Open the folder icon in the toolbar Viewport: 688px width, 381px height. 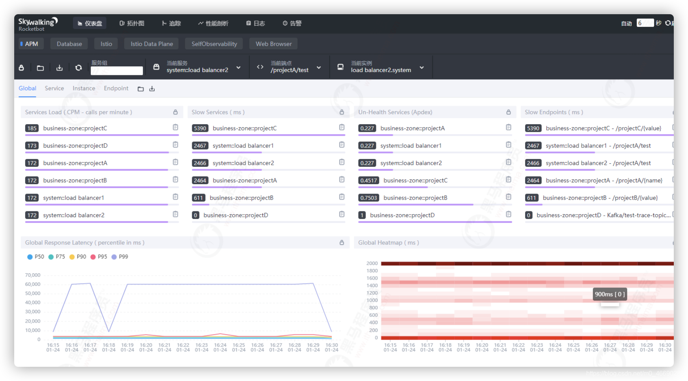coord(40,68)
